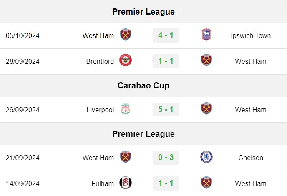Image resolution: width=287 pixels, height=196 pixels.
Task: Open the 5 - 1 Carabao Cup score
Action: pos(166,109)
